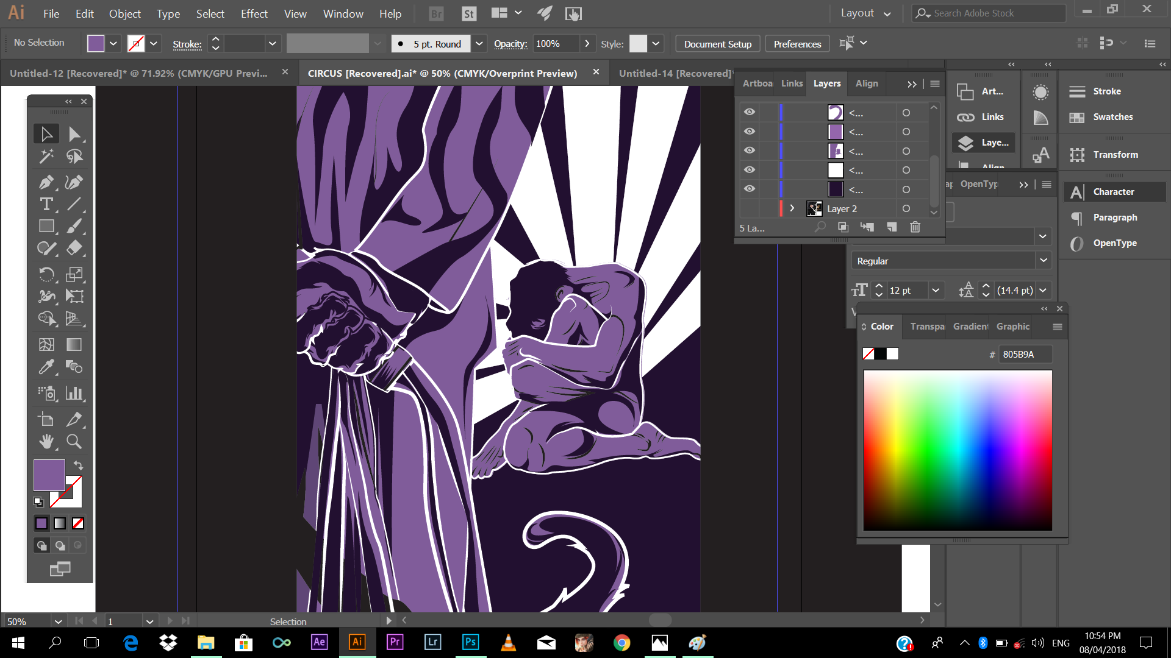Set paint mode to Color
The width and height of the screenshot is (1171, 658).
pos(41,523)
